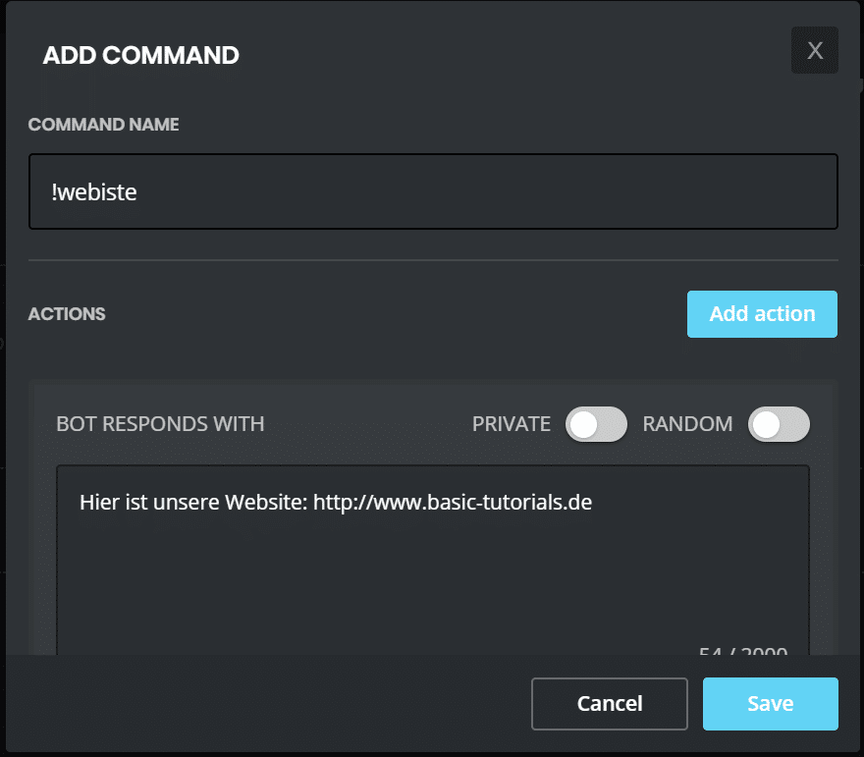
Task: Click the RANDOM label text
Action: pos(687,424)
